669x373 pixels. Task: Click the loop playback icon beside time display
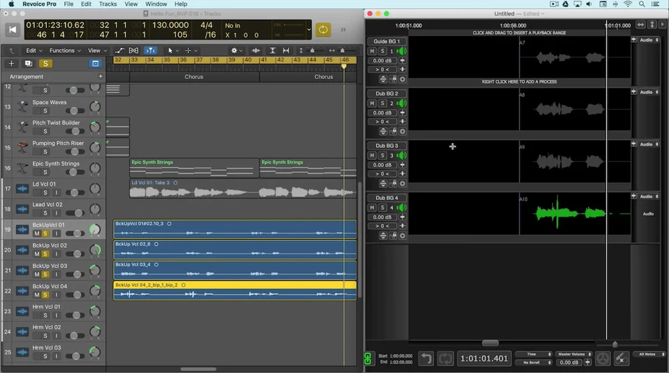click(x=445, y=358)
